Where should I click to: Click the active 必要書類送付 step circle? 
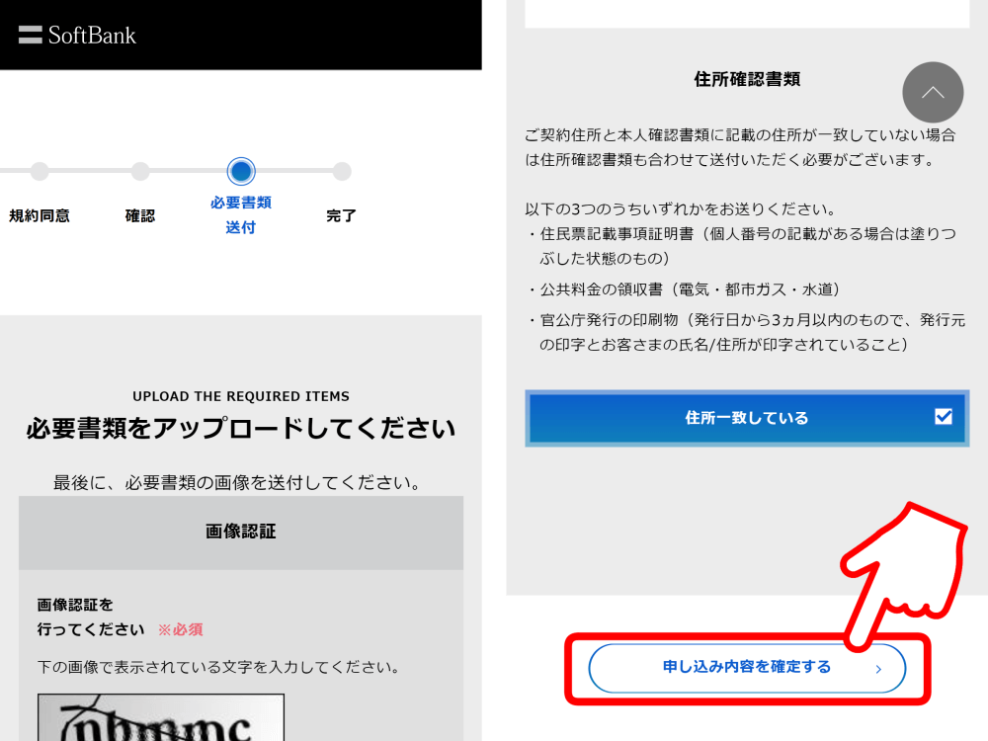point(241,171)
